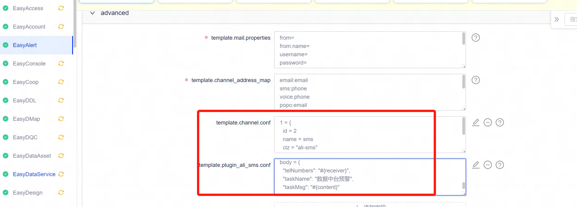Open EasyDataService from the service list
This screenshot has height=207, width=577.
(x=34, y=174)
